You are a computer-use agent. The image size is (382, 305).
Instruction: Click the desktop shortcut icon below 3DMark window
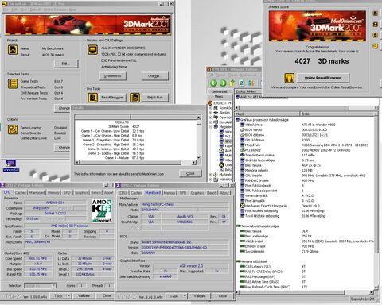point(11,164)
